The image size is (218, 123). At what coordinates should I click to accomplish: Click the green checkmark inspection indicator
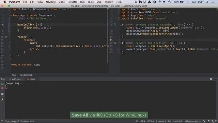tap(217, 9)
